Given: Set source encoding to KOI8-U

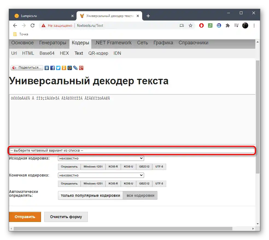Looking at the screenshot, I should point(128,167).
